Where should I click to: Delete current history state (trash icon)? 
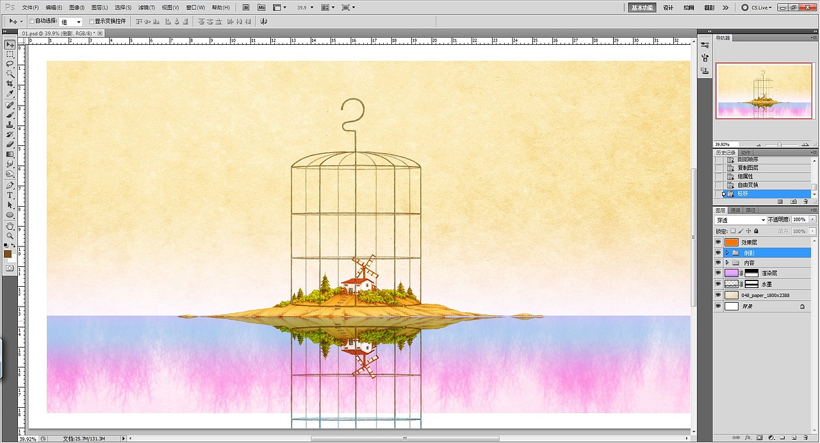pos(807,201)
